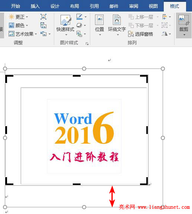The height and width of the screenshot is (214, 192).
Task: Click the compress pictures icon
Action: point(43,17)
